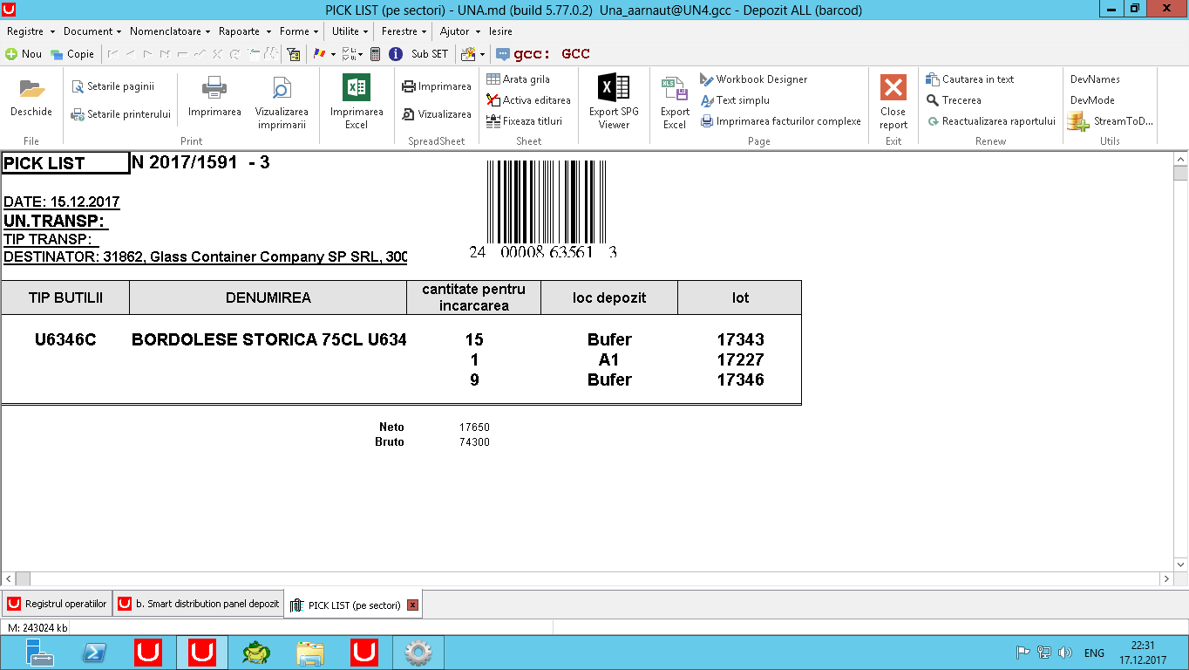Click the Sub SET button
This screenshot has width=1189, height=670.
pyautogui.click(x=430, y=54)
